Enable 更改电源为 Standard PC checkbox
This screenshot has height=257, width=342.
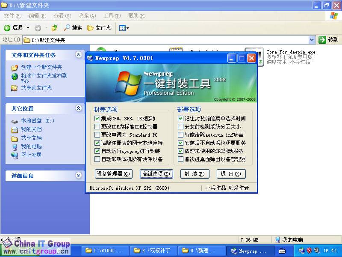[97, 134]
